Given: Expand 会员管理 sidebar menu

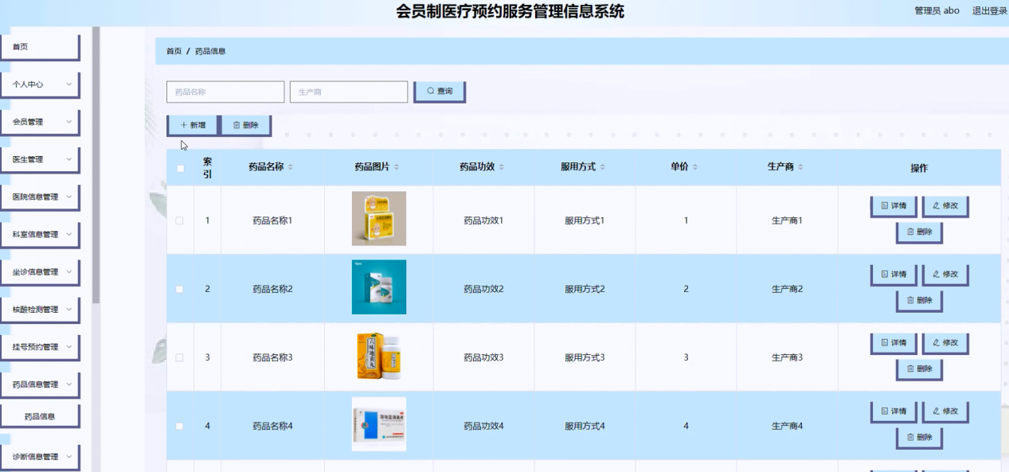Looking at the screenshot, I should tap(40, 122).
